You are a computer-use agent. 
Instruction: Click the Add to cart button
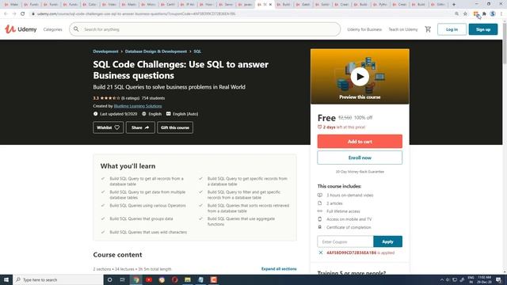pos(360,142)
